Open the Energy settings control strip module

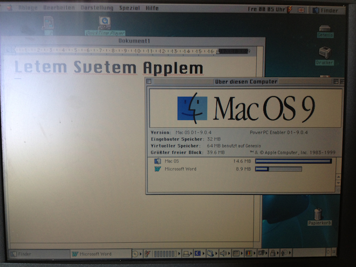pyautogui.click(x=148, y=254)
